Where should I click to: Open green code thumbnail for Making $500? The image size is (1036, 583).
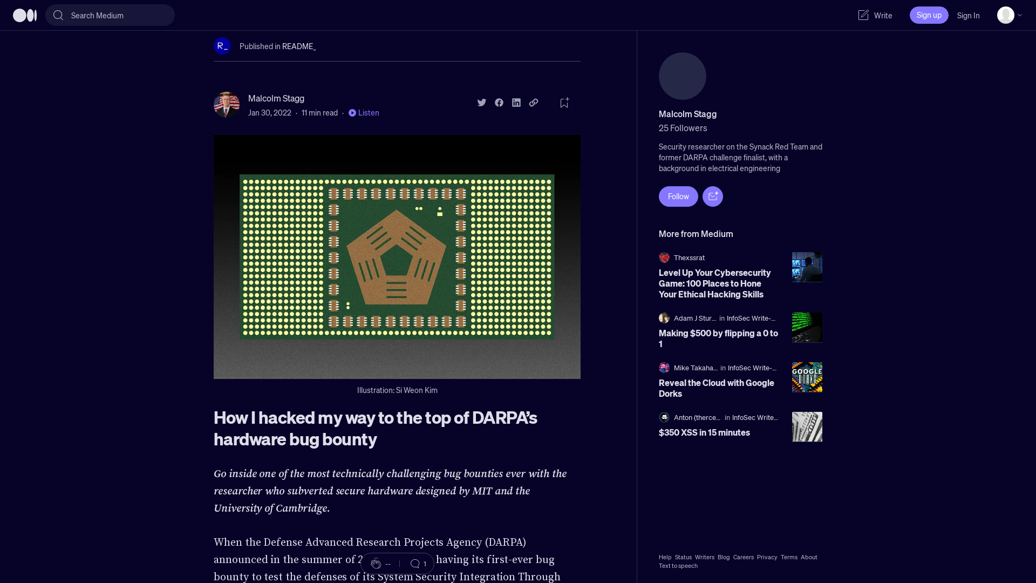click(x=807, y=328)
